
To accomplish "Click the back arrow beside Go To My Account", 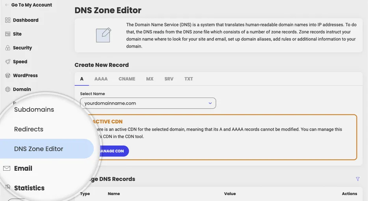I will [7, 5].
